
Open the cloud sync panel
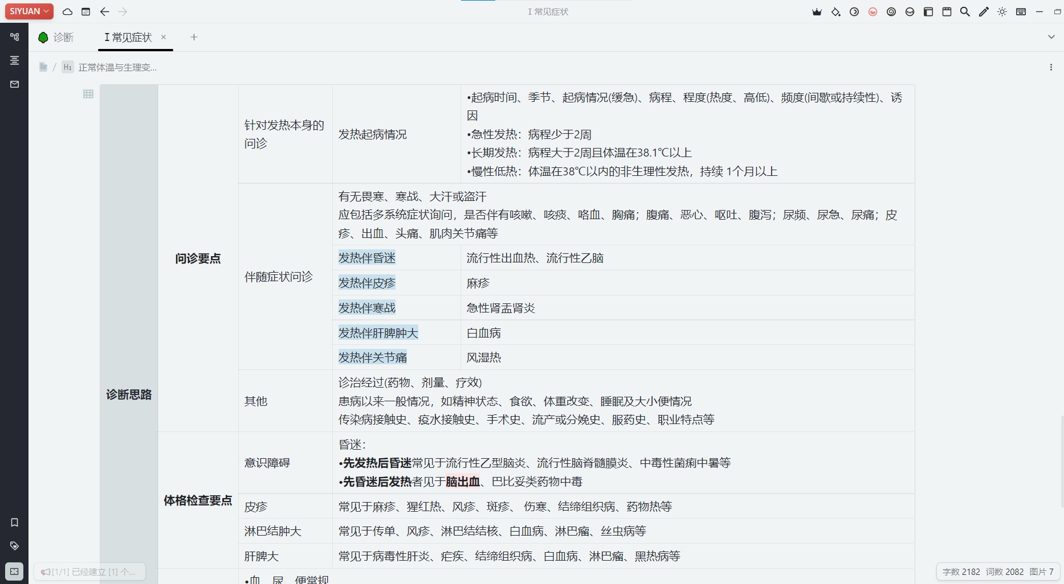67,11
